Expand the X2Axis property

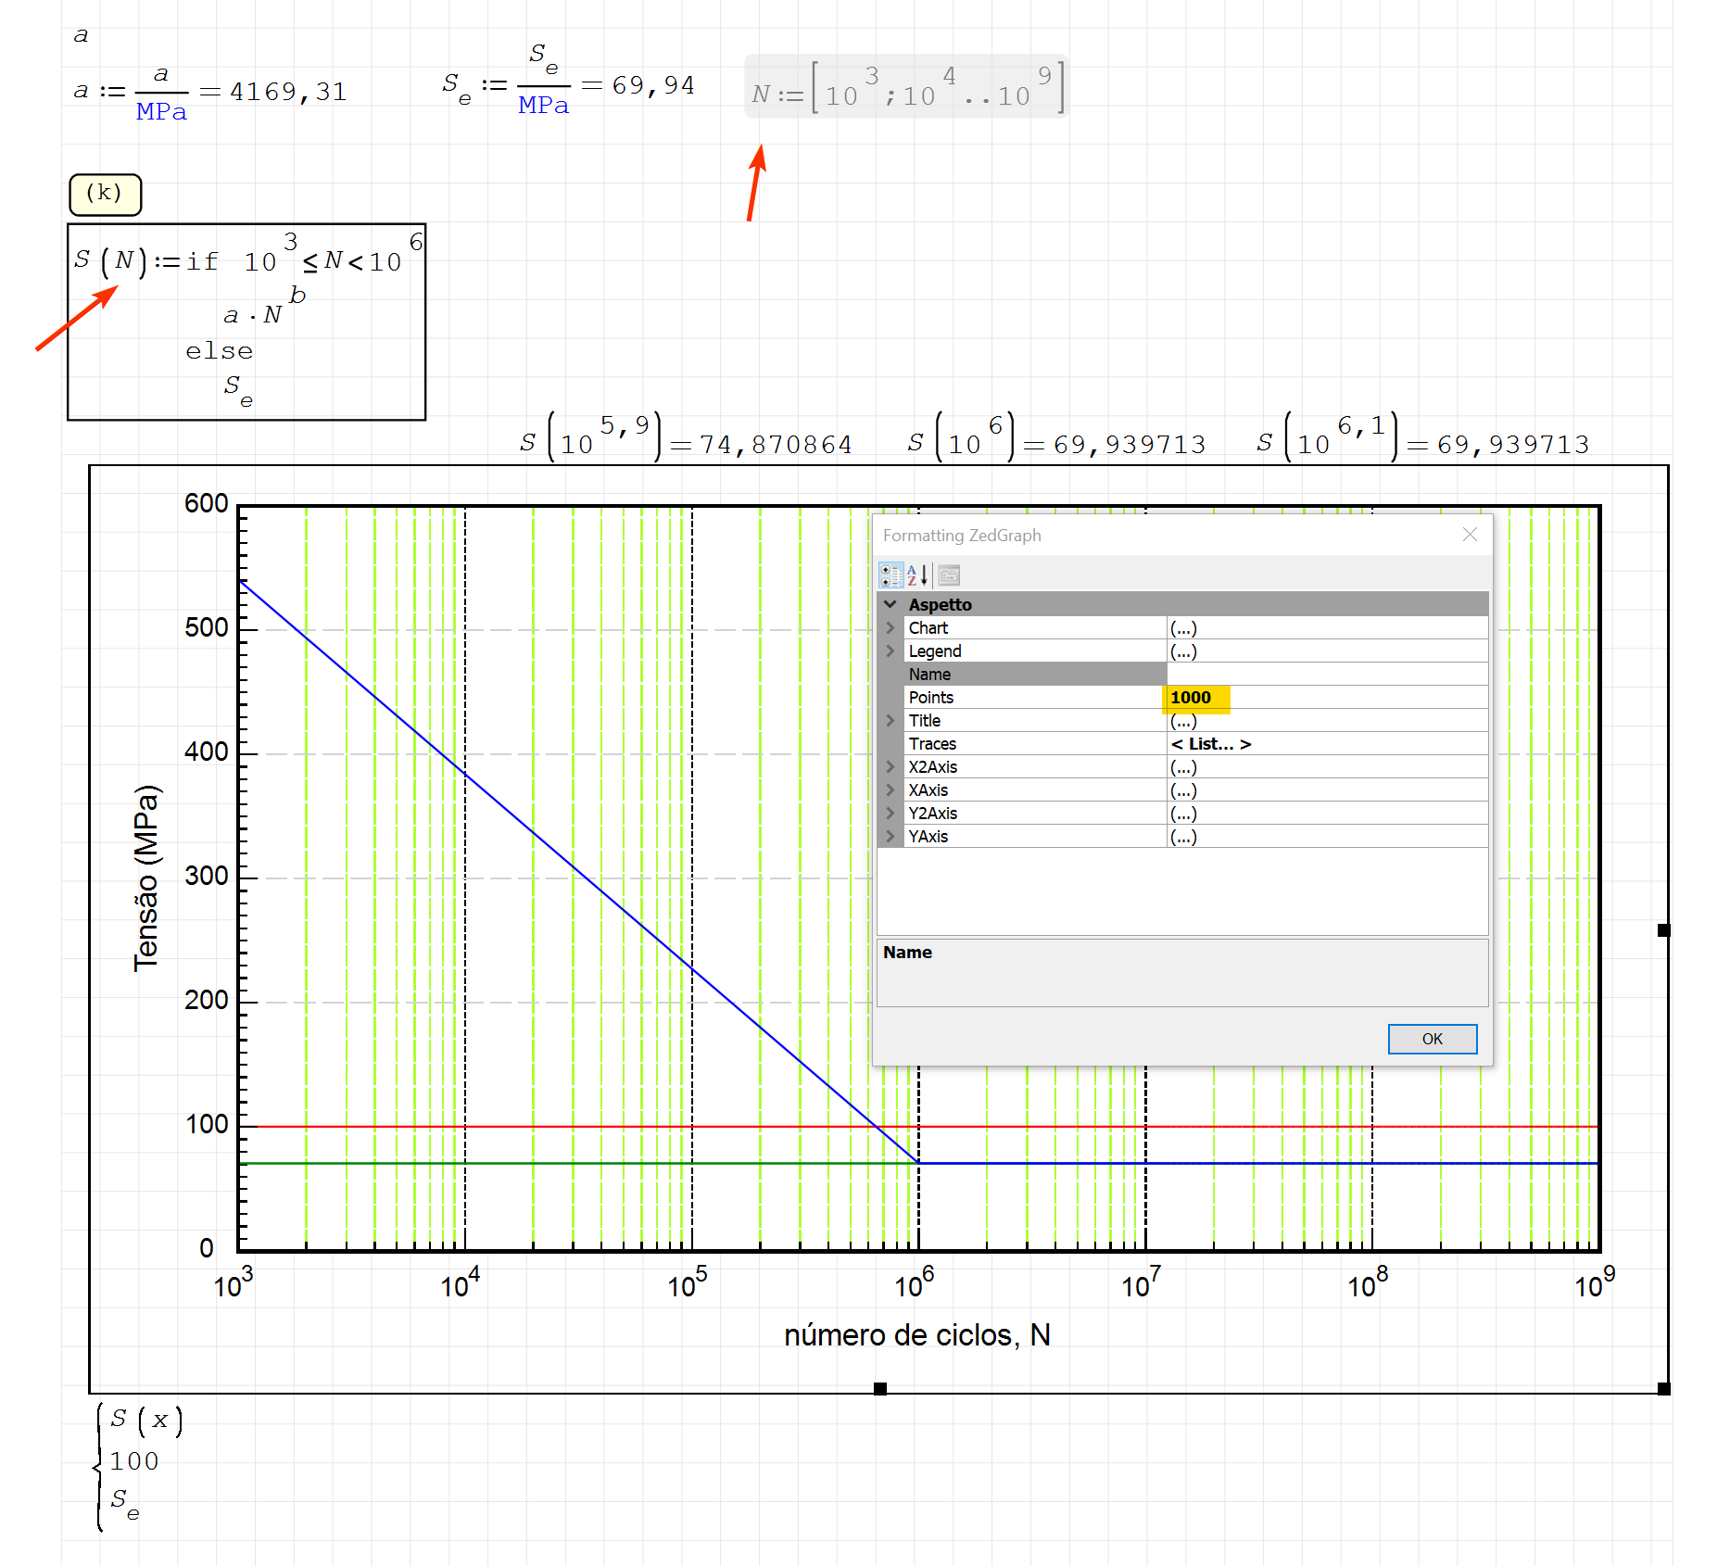coord(890,767)
